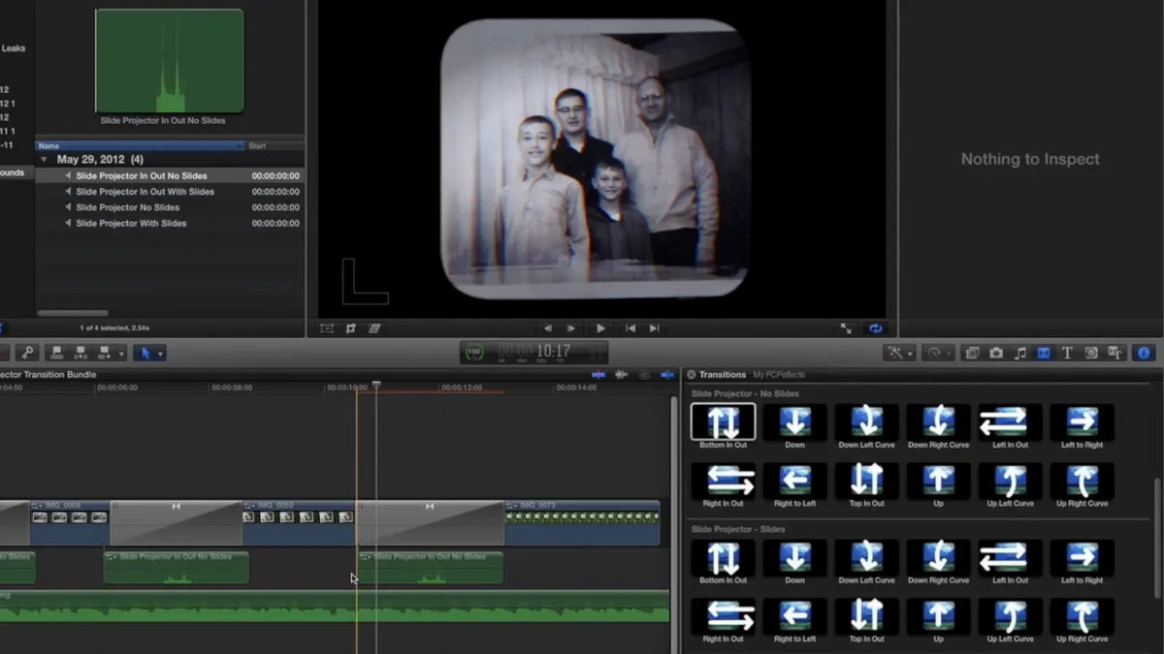Viewport: 1164px width, 654px height.
Task: Open the Photos browser camera icon
Action: pyautogui.click(x=996, y=354)
